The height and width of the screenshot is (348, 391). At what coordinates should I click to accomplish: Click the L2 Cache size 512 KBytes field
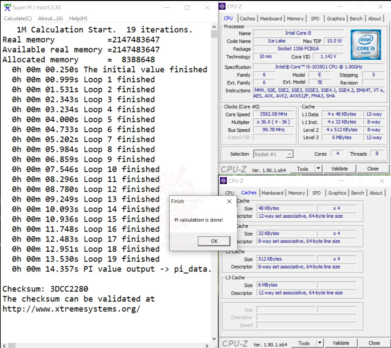pos(286,259)
